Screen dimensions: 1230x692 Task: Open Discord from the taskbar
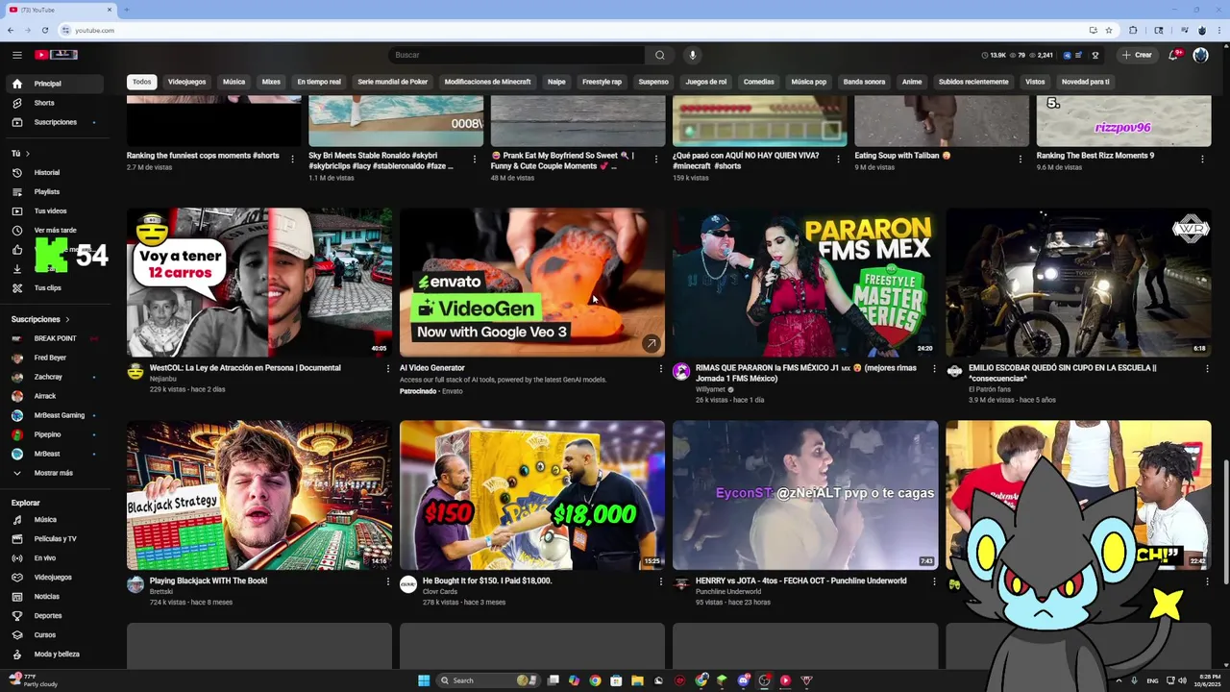coord(743,680)
